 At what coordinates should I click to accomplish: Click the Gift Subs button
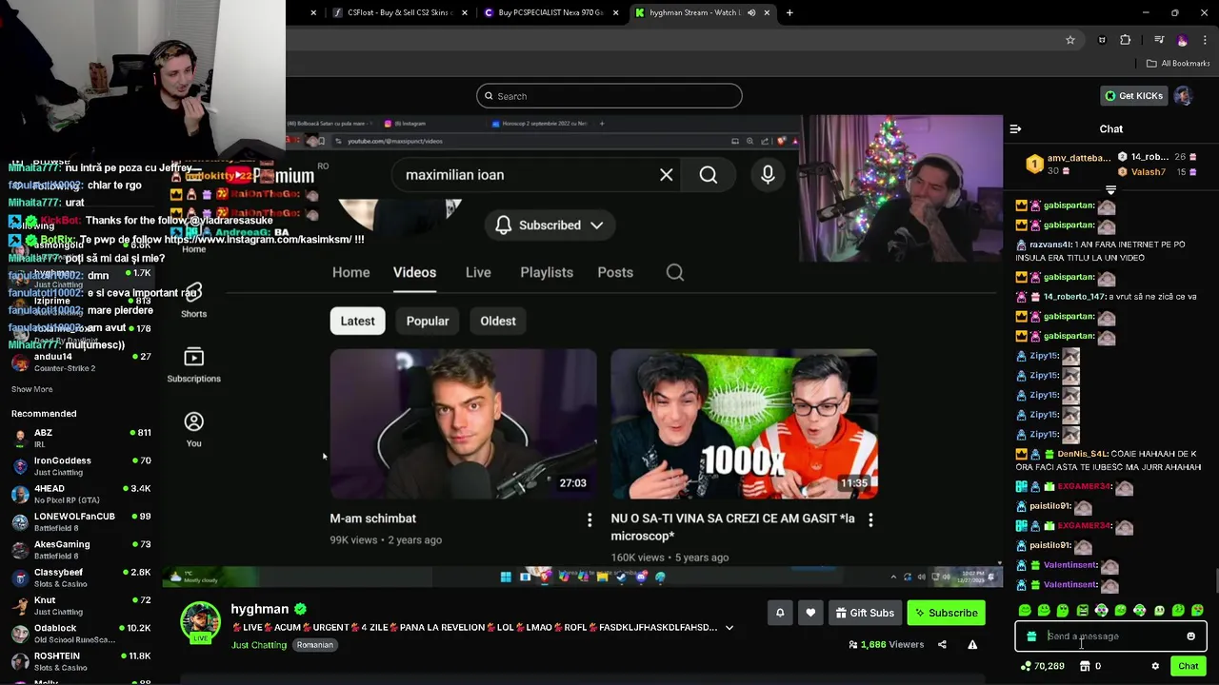tap(865, 613)
